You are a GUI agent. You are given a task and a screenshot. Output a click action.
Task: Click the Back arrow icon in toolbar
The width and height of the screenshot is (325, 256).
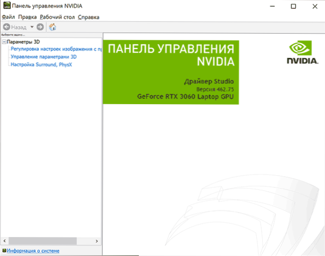[6, 27]
